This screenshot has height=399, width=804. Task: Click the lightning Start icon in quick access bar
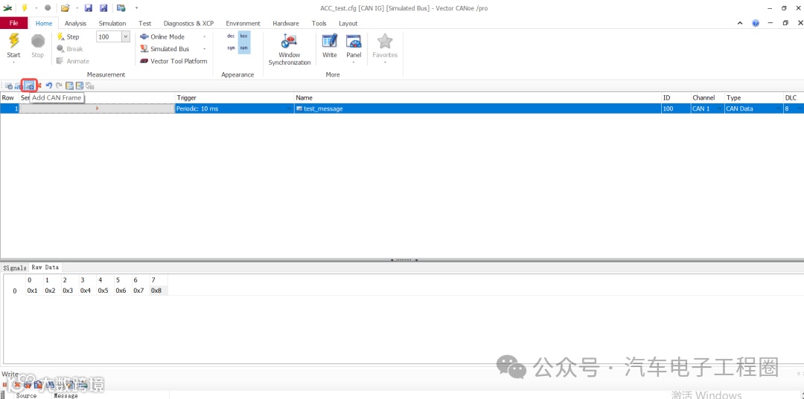(x=24, y=7)
